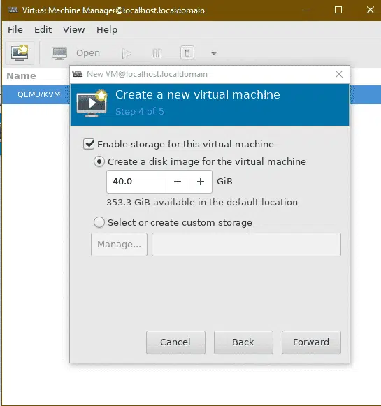Open the File menu
381x406 pixels.
tap(15, 30)
